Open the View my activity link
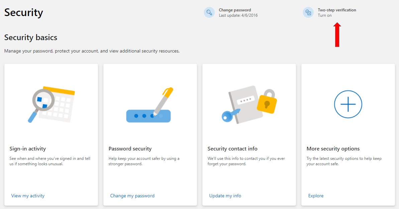This screenshot has height=209, width=399. [28, 196]
